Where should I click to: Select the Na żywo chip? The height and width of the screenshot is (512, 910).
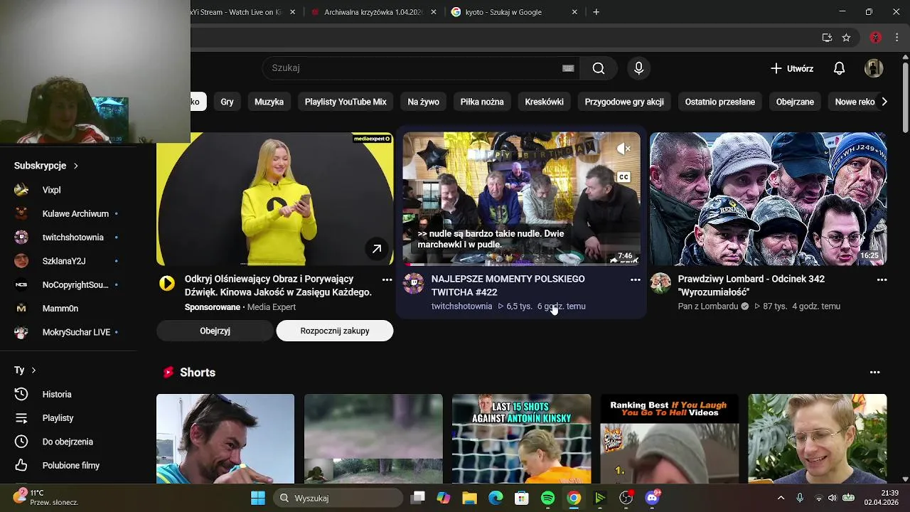tap(423, 102)
